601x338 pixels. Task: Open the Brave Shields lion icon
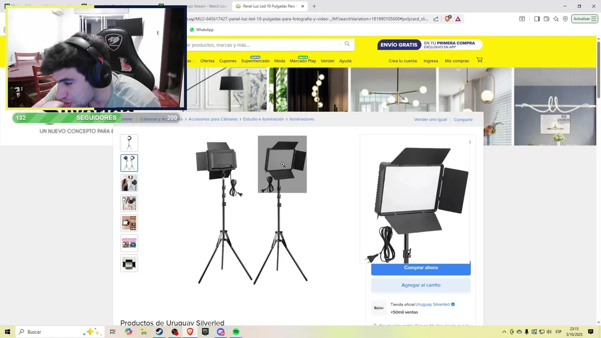pyautogui.click(x=447, y=19)
